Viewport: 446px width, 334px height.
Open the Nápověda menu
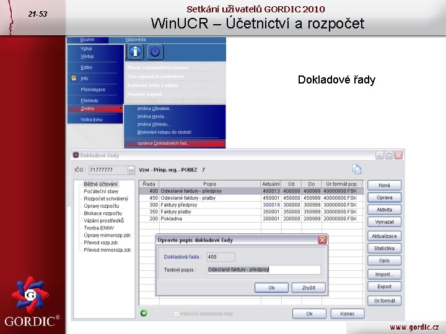click(136, 40)
